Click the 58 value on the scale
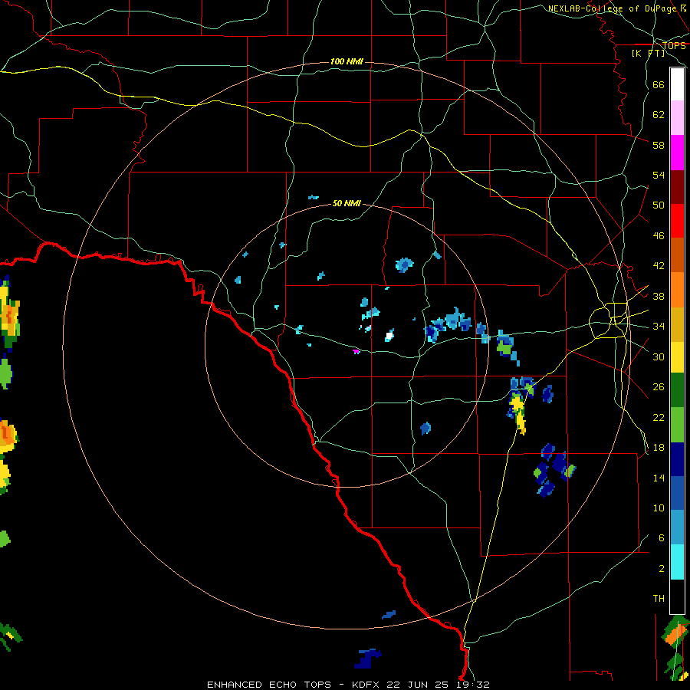The height and width of the screenshot is (690, 690). coord(659,145)
